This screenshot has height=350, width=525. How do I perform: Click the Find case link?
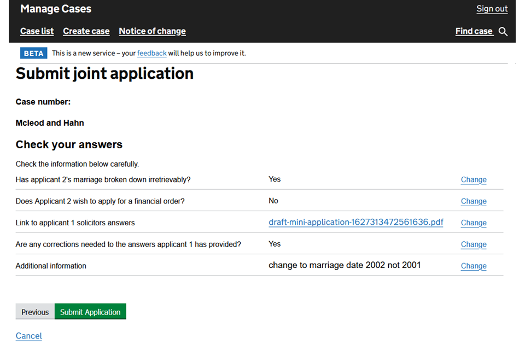(474, 31)
